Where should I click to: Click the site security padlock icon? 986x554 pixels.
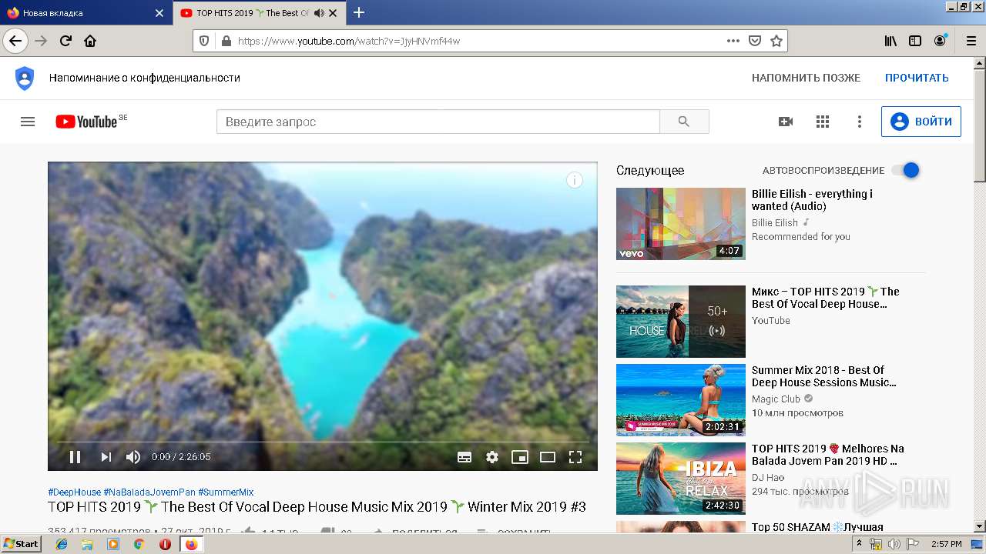click(226, 41)
